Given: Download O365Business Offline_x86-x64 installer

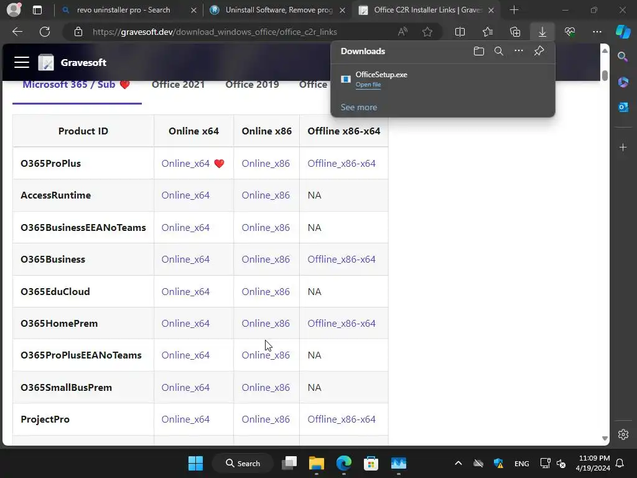Looking at the screenshot, I should point(342,260).
